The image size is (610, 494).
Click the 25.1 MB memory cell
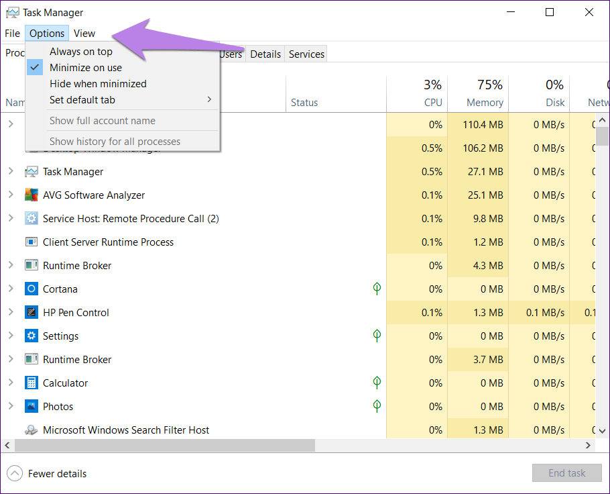tap(478, 195)
